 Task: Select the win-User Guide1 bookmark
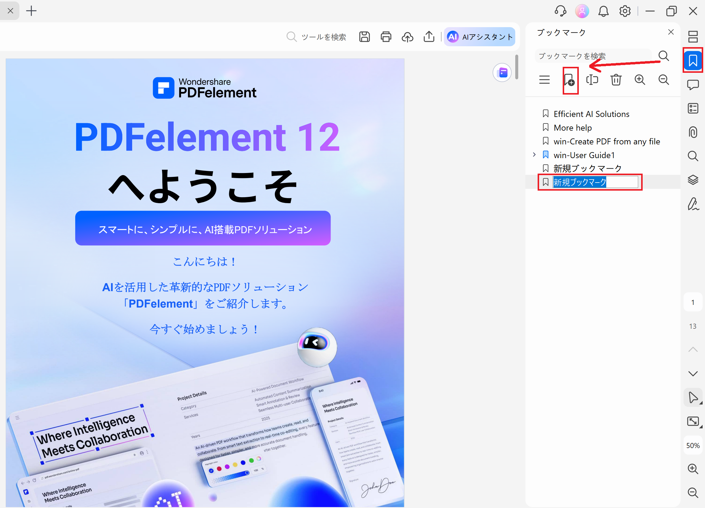click(584, 155)
